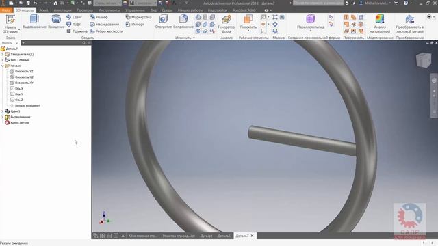Open the Импорт (Import) tool
This screenshot has height=246, width=438.
[135, 25]
